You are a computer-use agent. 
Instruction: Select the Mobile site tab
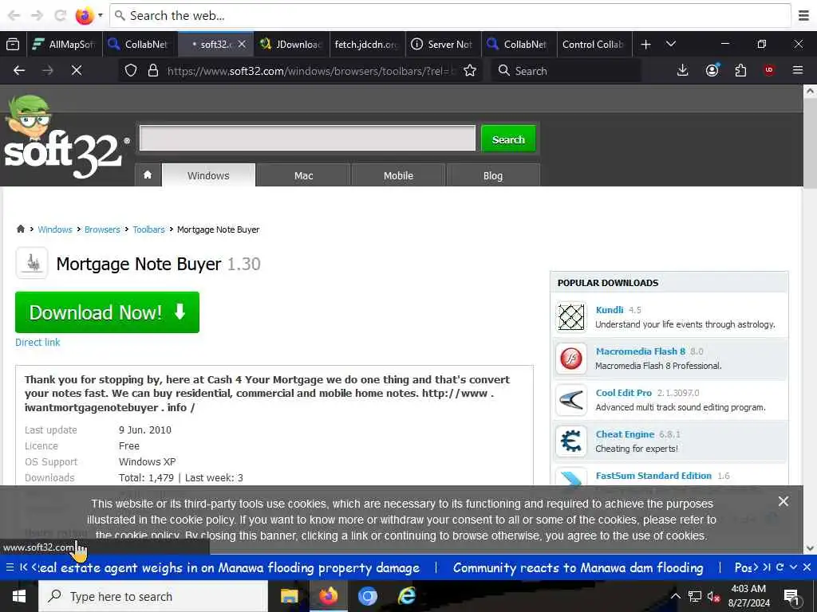[x=399, y=175]
